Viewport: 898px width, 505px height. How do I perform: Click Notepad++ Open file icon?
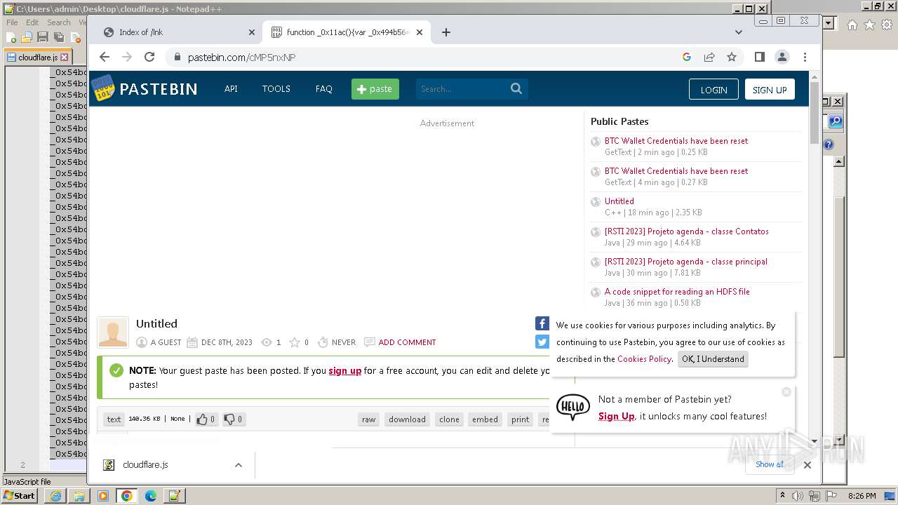click(x=27, y=37)
